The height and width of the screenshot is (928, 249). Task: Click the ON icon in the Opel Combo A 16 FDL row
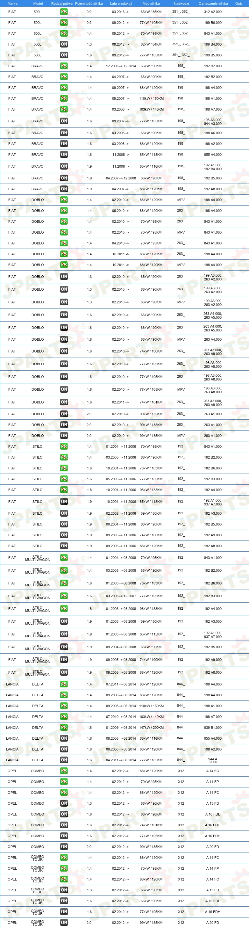point(64,814)
